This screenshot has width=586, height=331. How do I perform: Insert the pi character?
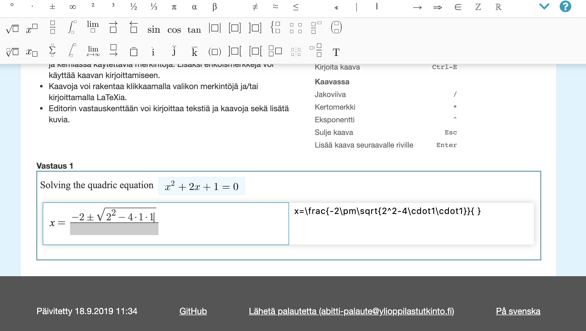(174, 7)
